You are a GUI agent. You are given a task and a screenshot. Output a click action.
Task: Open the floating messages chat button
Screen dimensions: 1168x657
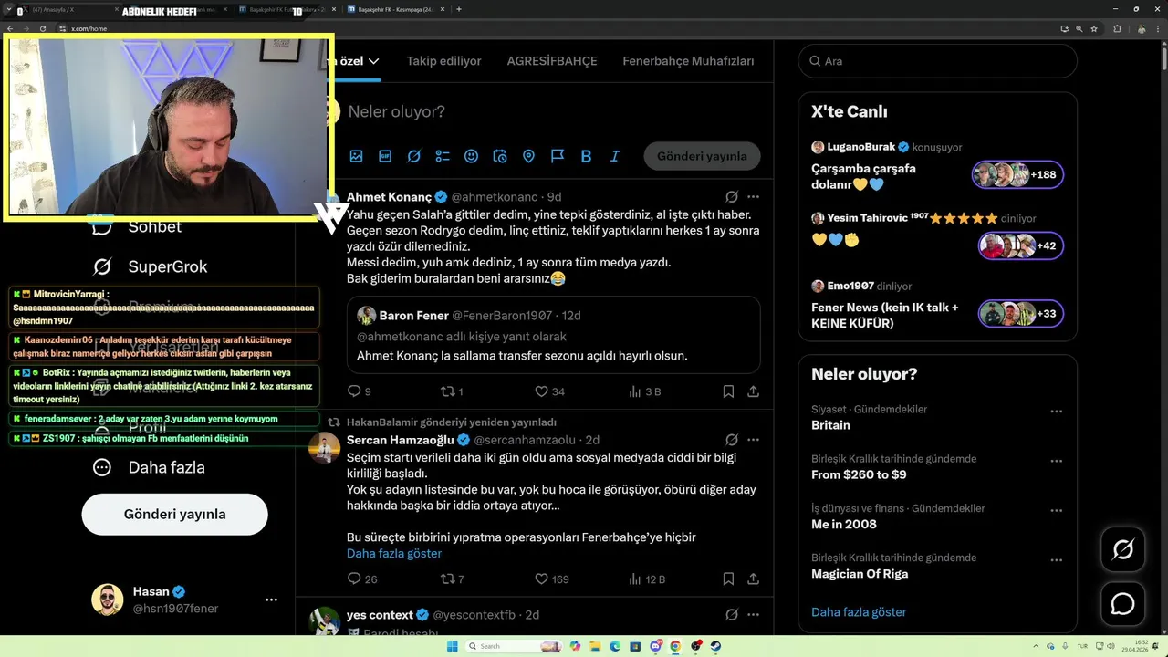pos(1122,604)
